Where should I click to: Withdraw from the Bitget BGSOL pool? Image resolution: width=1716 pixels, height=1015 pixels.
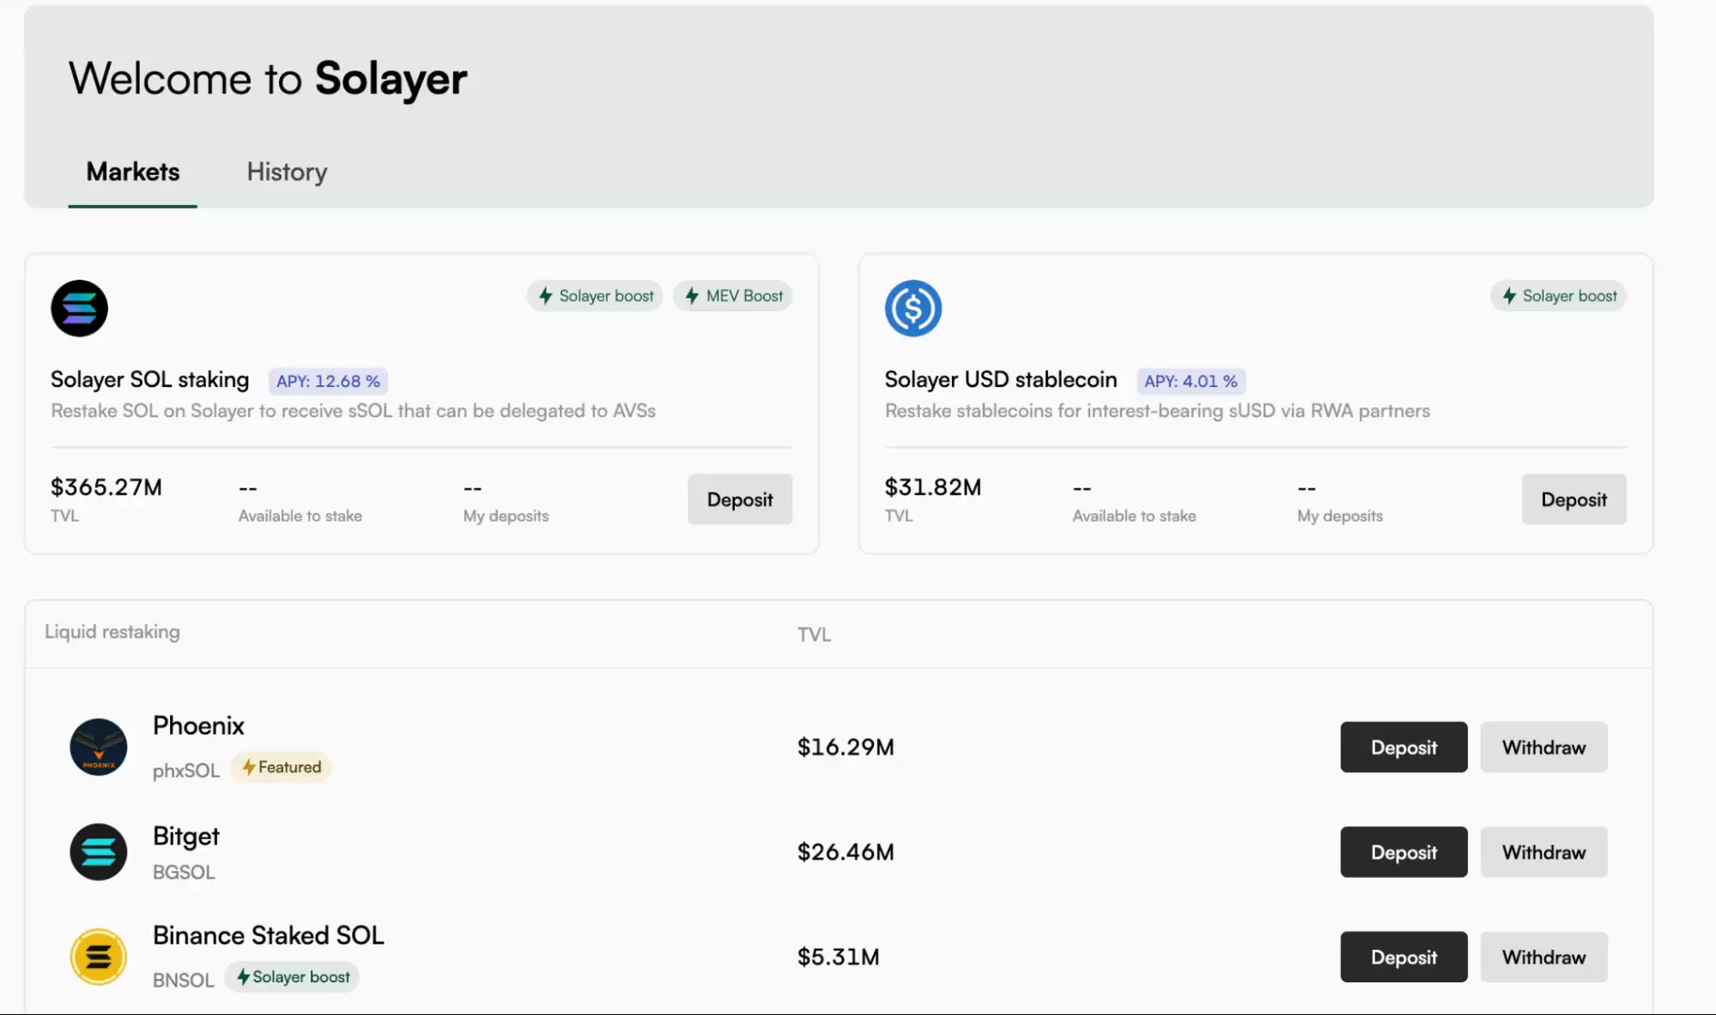pyautogui.click(x=1543, y=852)
